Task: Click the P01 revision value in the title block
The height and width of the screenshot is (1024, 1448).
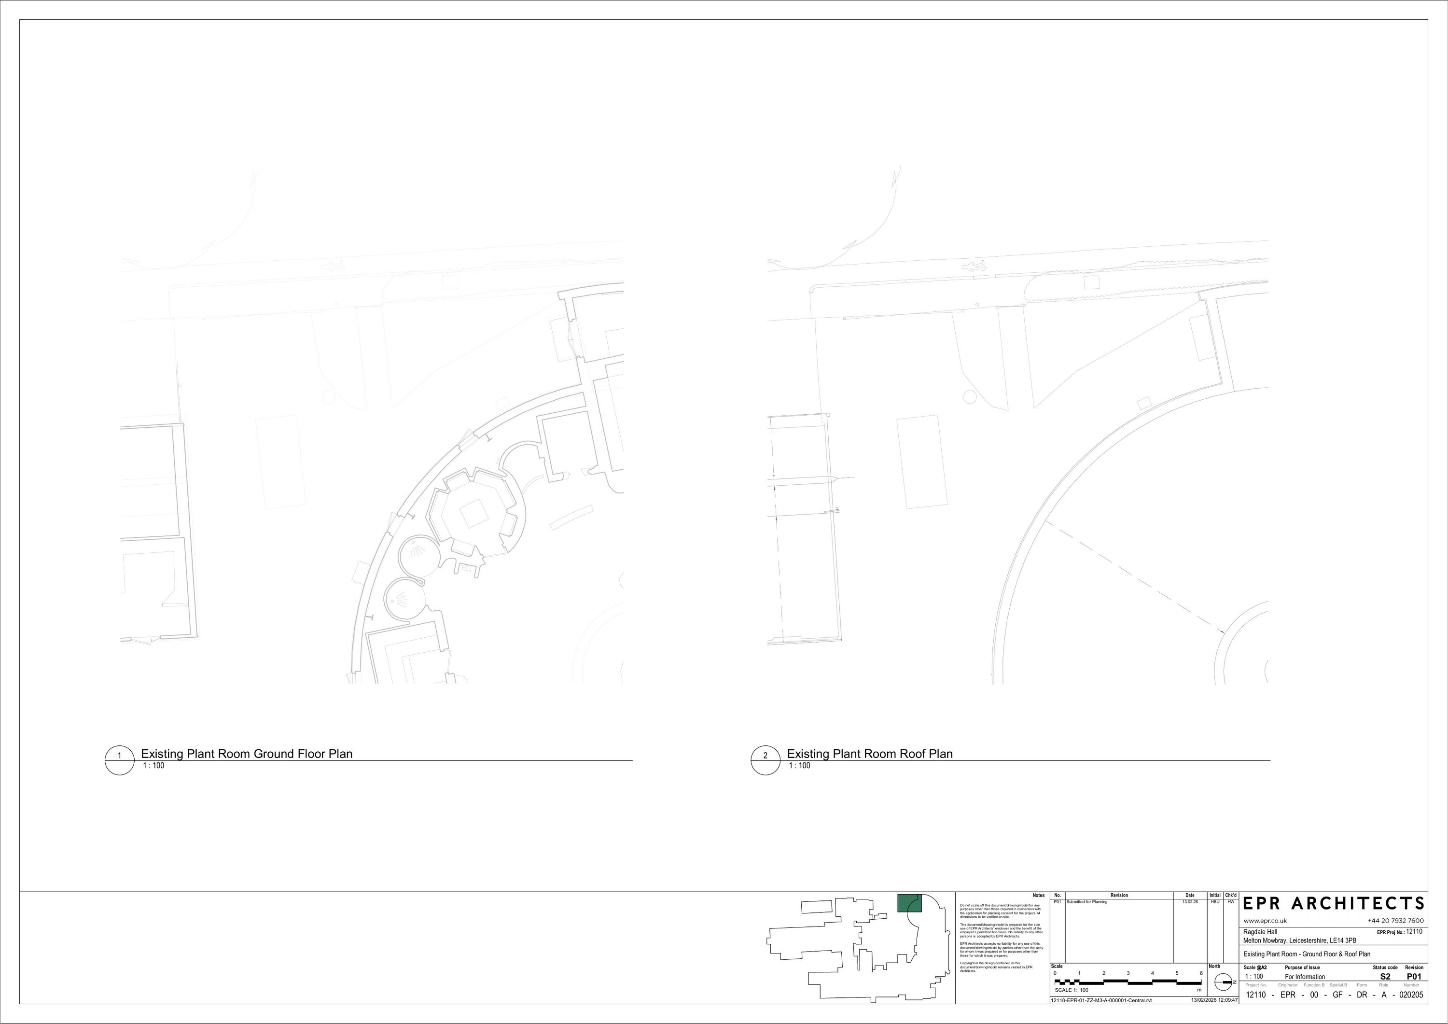Action: [1414, 977]
